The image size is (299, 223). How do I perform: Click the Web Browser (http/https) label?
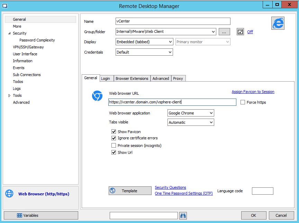44,194
